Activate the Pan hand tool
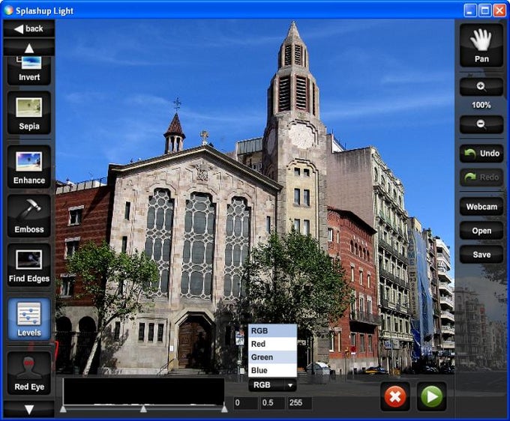This screenshot has height=421, width=510. (481, 46)
